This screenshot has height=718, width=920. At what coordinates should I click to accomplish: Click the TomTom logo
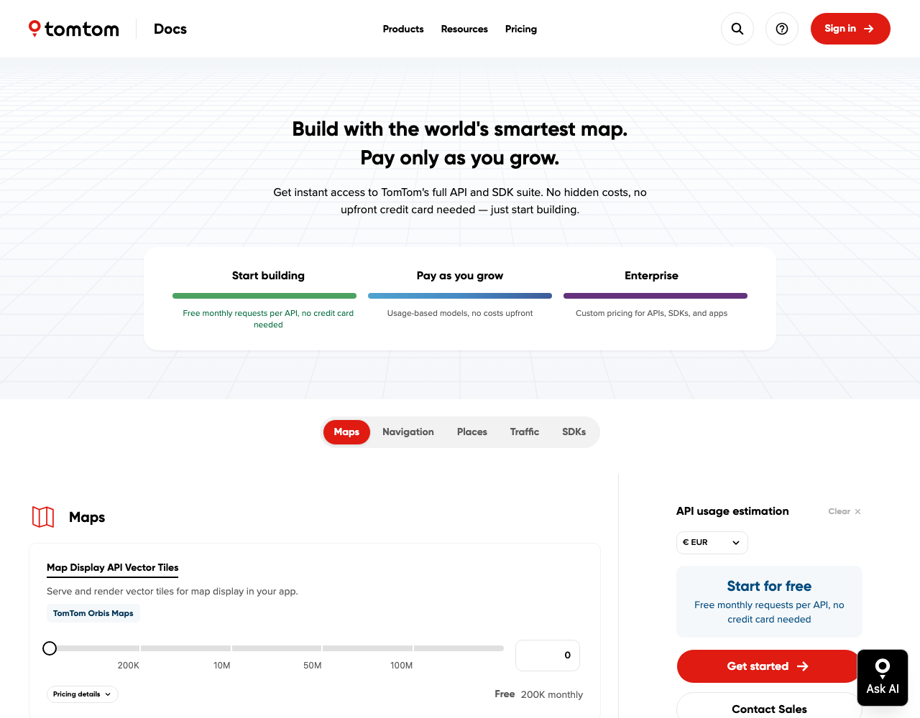pyautogui.click(x=73, y=29)
